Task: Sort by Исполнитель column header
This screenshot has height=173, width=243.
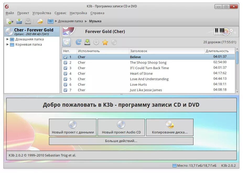Action: click(103, 51)
